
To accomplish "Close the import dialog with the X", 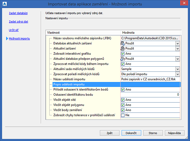I will [184, 3].
